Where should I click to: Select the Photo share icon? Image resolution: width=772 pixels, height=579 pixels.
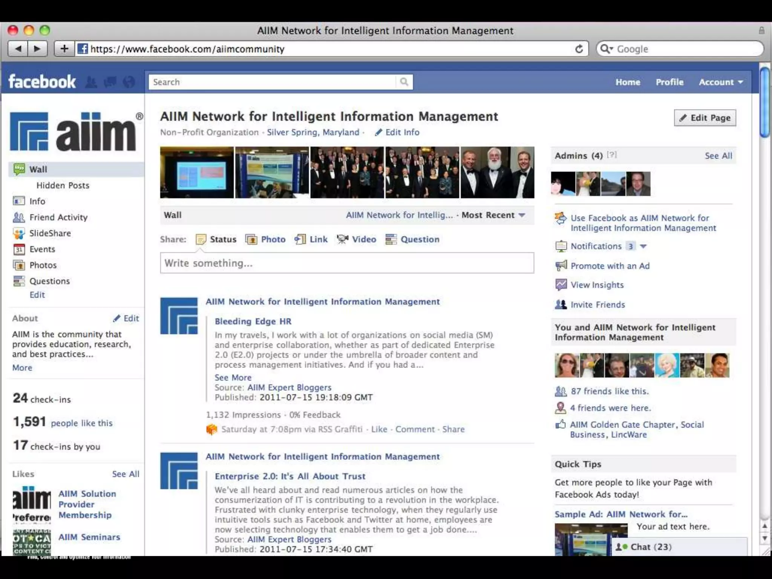[251, 239]
